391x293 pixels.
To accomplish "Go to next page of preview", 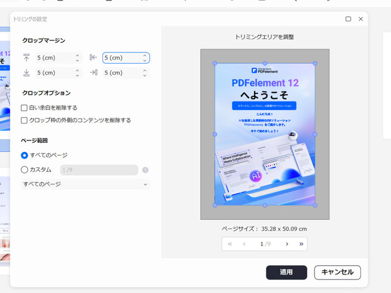I will (287, 244).
